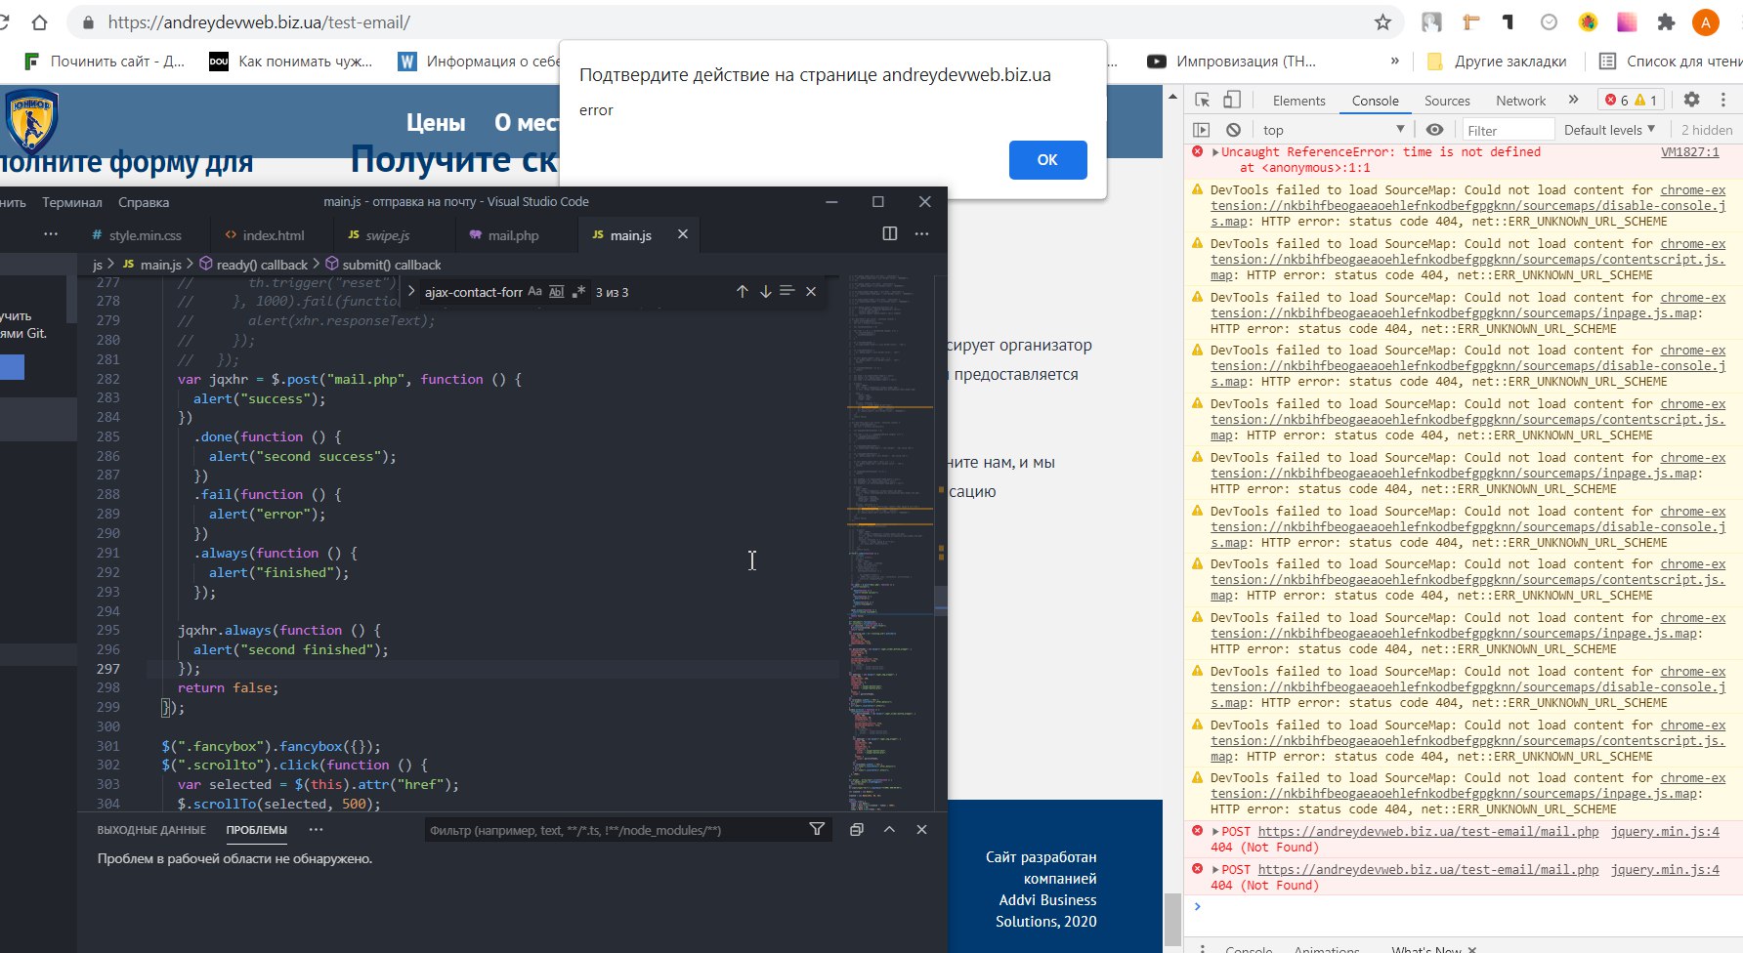Screen dimensions: 1743x953
Task: Click the Цены site navigation link
Action: (x=436, y=123)
